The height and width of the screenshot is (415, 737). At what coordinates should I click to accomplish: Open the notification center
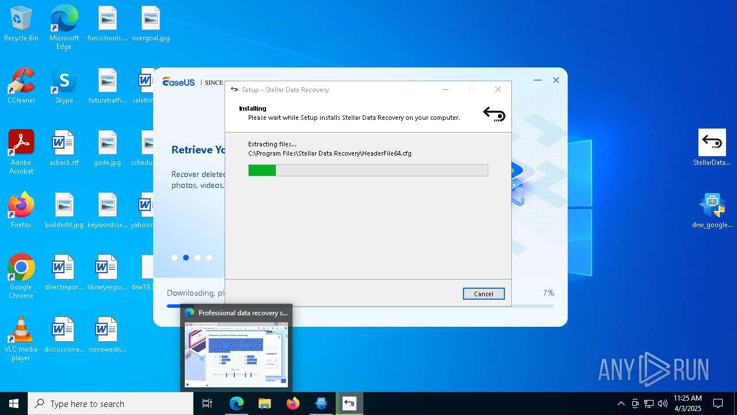[x=718, y=403]
